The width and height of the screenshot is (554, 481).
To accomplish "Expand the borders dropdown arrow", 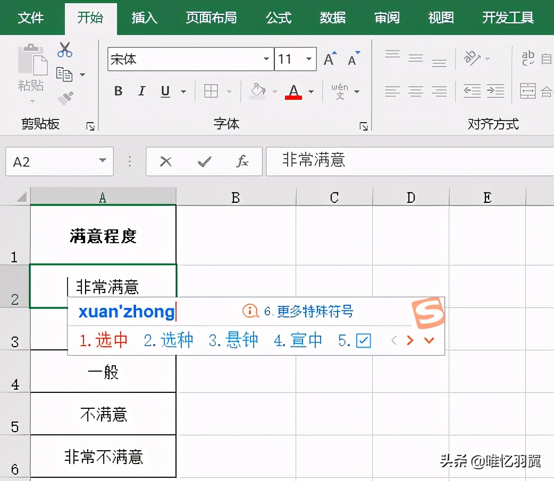I will pyautogui.click(x=229, y=91).
